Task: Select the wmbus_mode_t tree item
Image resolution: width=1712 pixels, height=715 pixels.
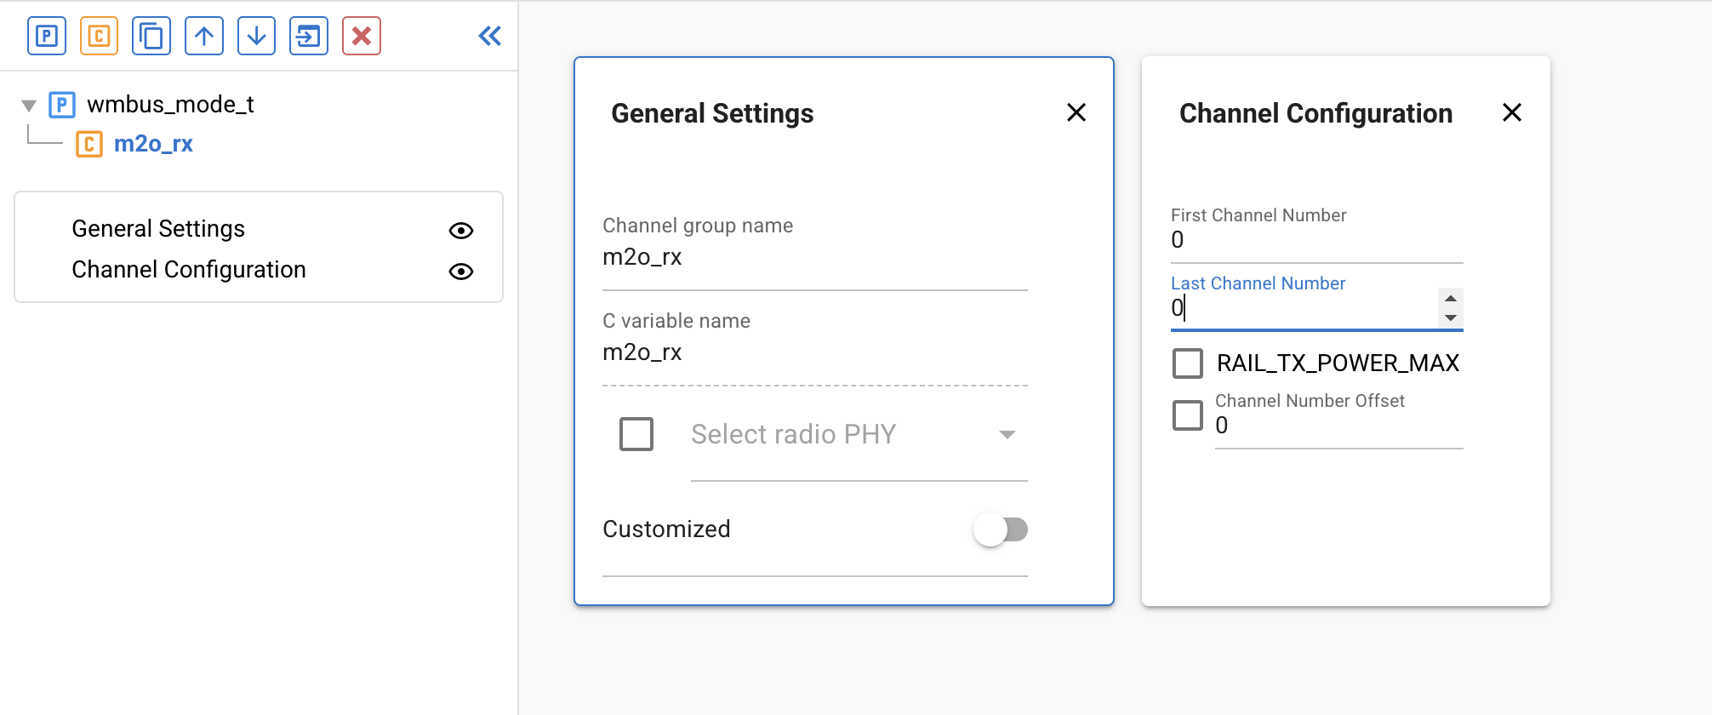Action: pos(170,105)
